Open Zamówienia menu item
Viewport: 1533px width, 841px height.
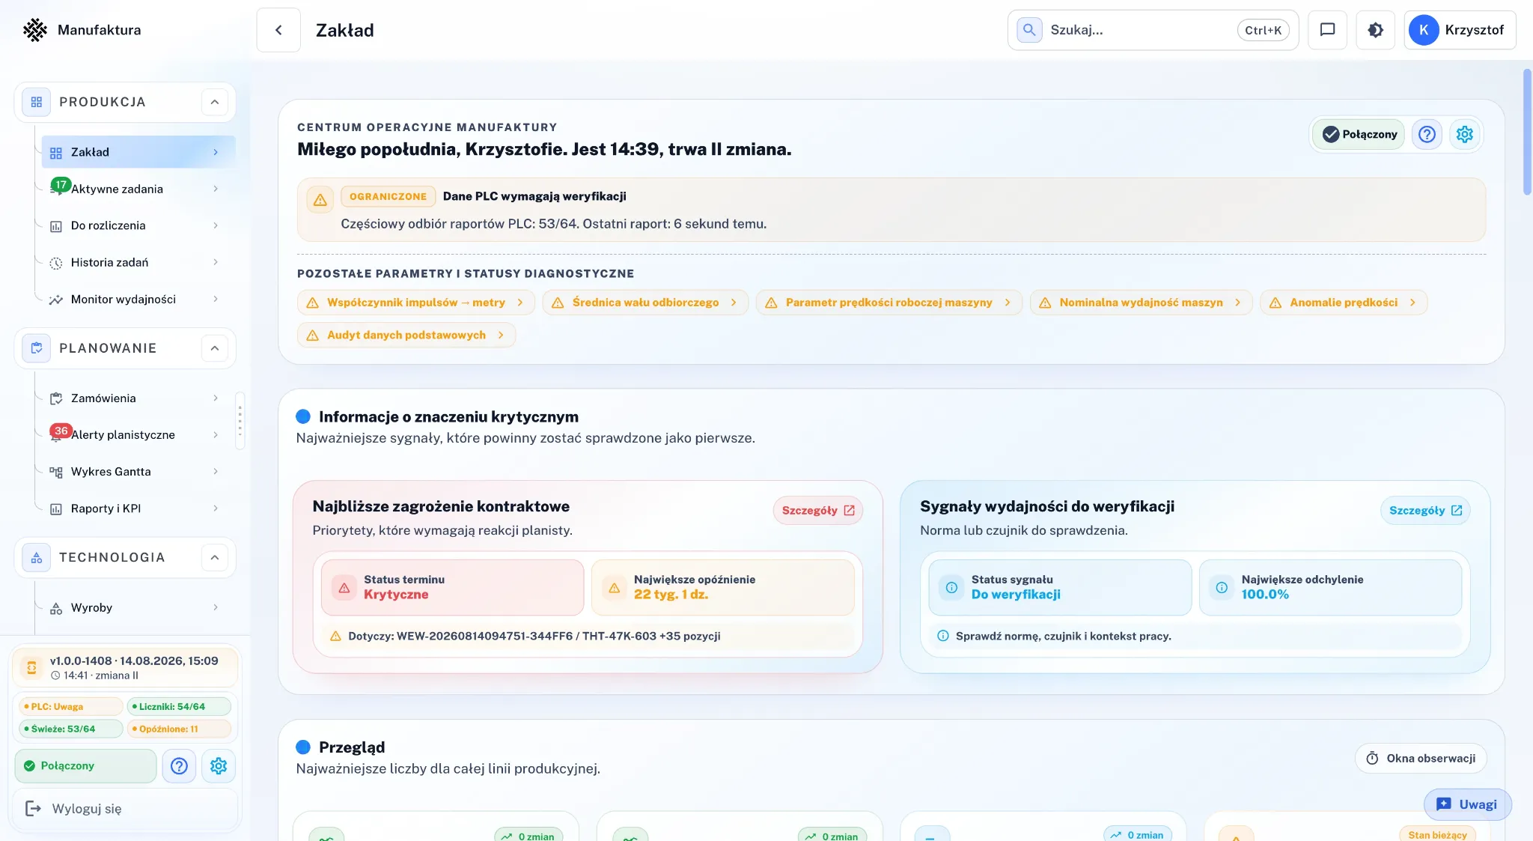(x=138, y=398)
